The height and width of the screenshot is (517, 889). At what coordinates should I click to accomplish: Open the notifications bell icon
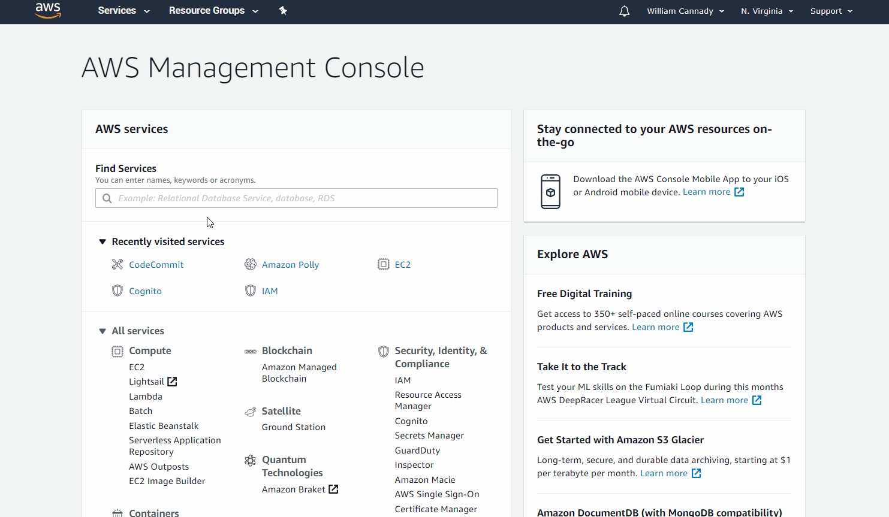point(625,11)
